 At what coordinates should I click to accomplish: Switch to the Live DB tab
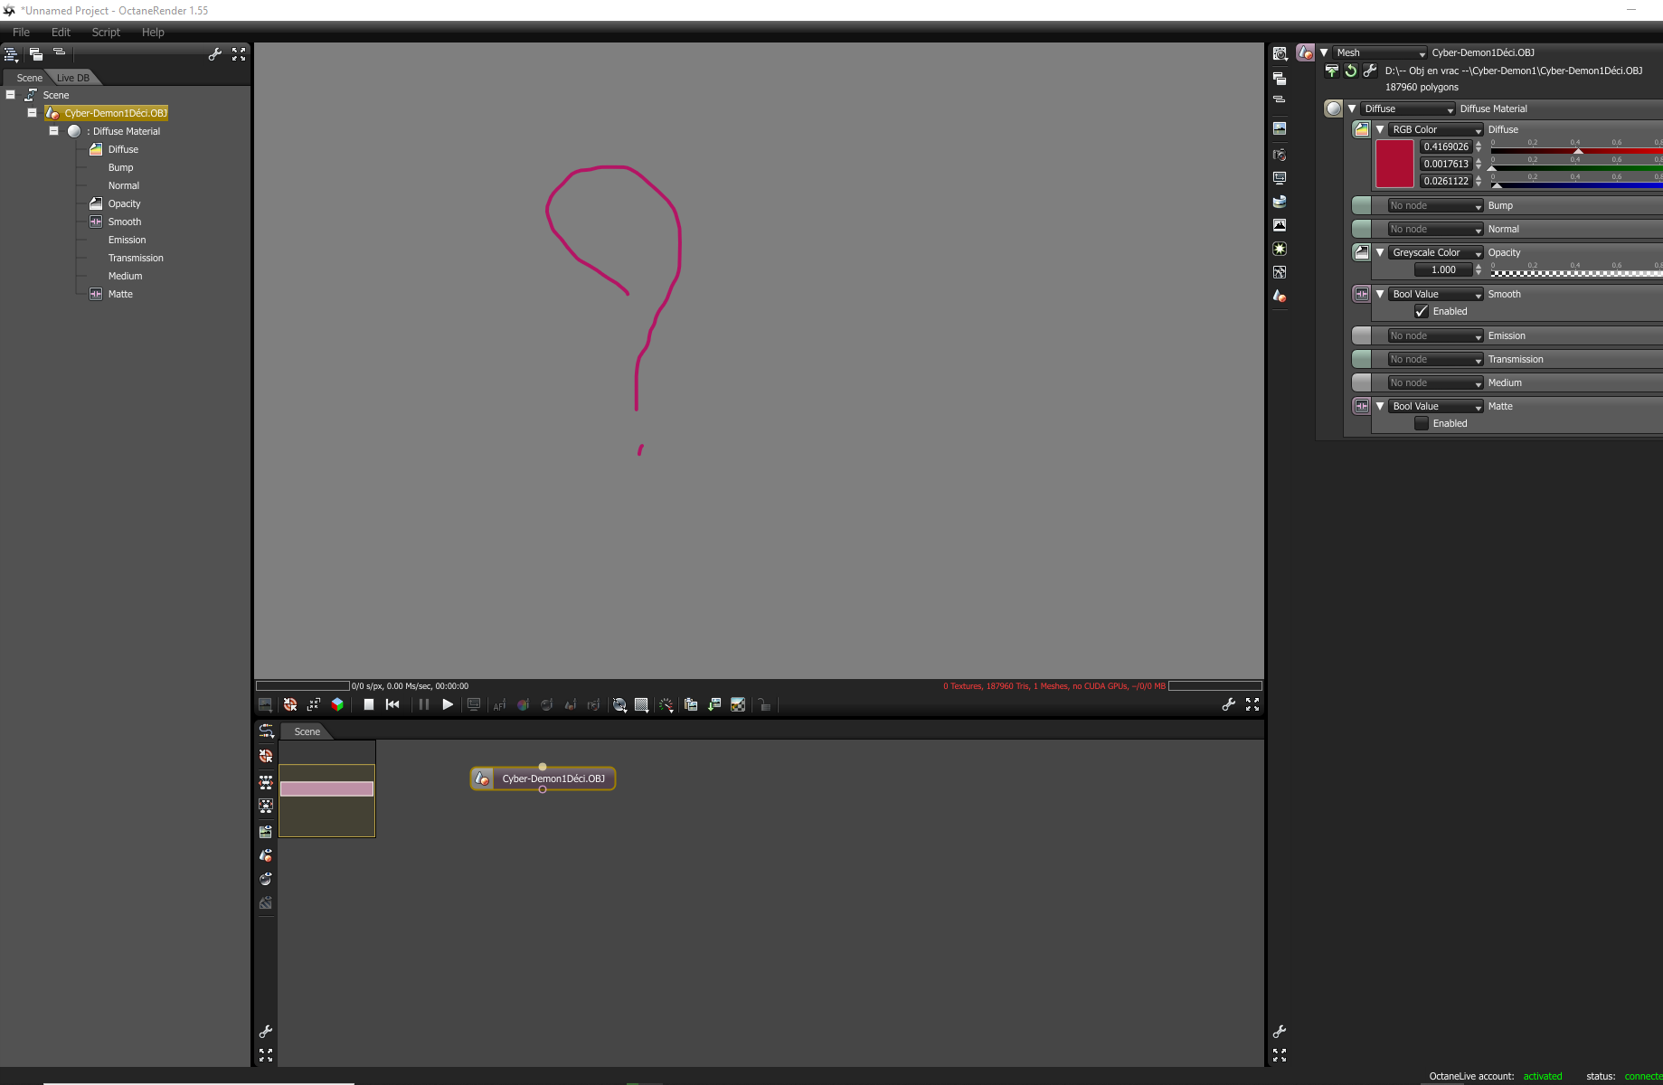click(73, 78)
